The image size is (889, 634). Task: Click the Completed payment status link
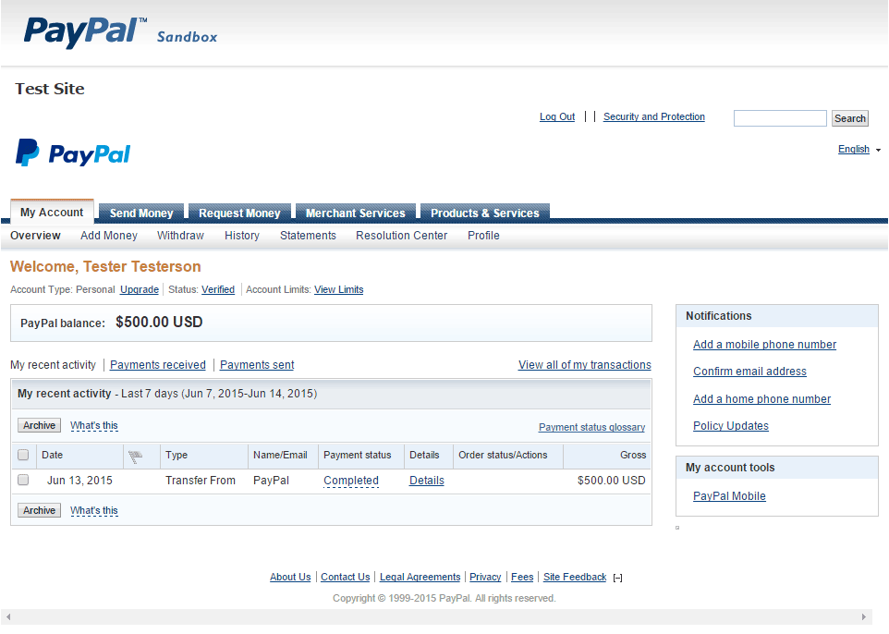pyautogui.click(x=351, y=481)
